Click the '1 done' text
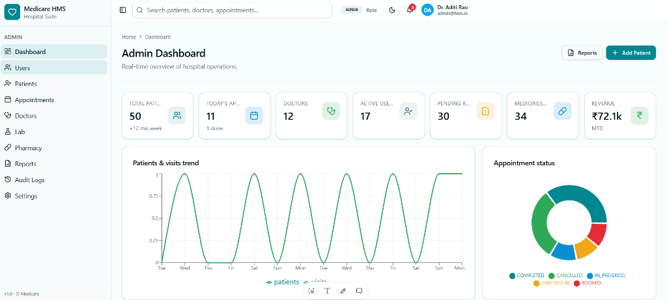 pyautogui.click(x=215, y=128)
